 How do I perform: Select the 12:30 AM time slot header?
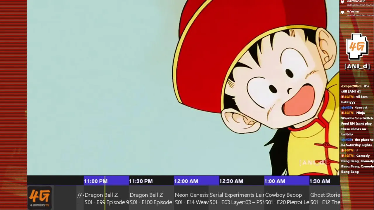pos(241,181)
